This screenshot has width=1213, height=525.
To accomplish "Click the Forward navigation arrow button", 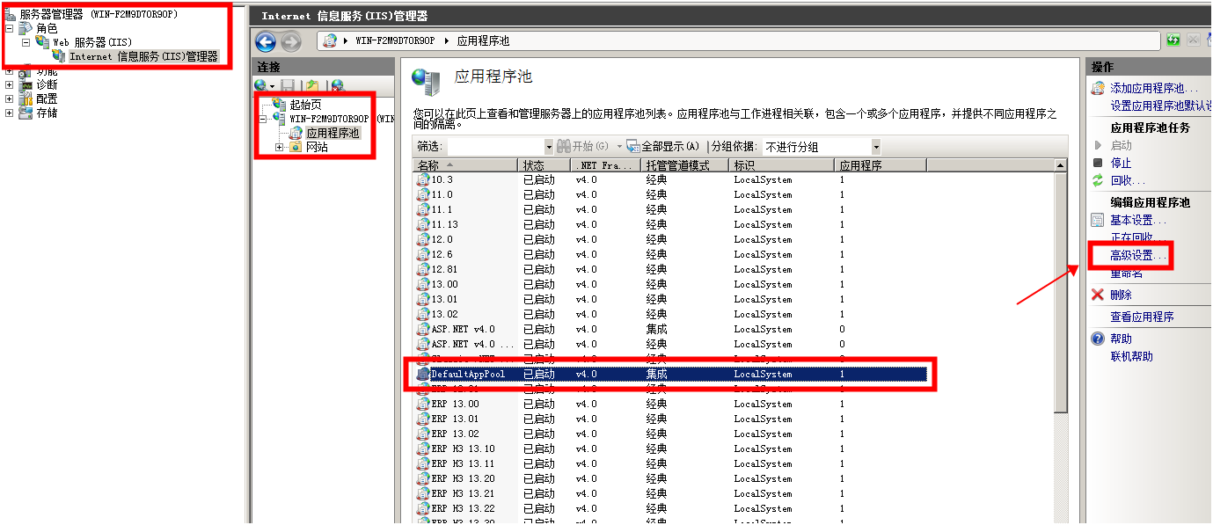I will (x=290, y=41).
